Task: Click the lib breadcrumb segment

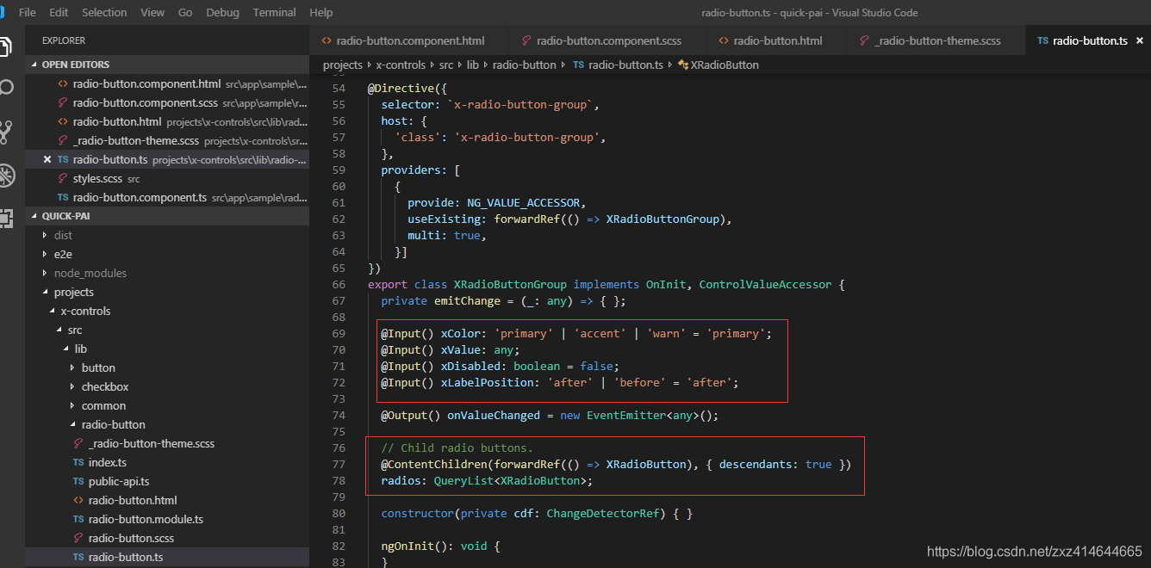Action: 473,65
